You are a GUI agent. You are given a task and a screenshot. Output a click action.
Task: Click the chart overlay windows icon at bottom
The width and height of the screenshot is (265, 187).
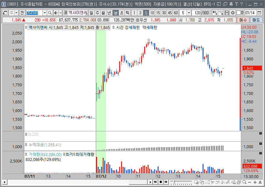point(202,182)
